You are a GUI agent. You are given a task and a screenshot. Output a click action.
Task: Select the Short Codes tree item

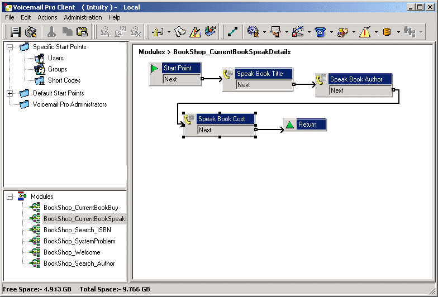pyautogui.click(x=64, y=80)
